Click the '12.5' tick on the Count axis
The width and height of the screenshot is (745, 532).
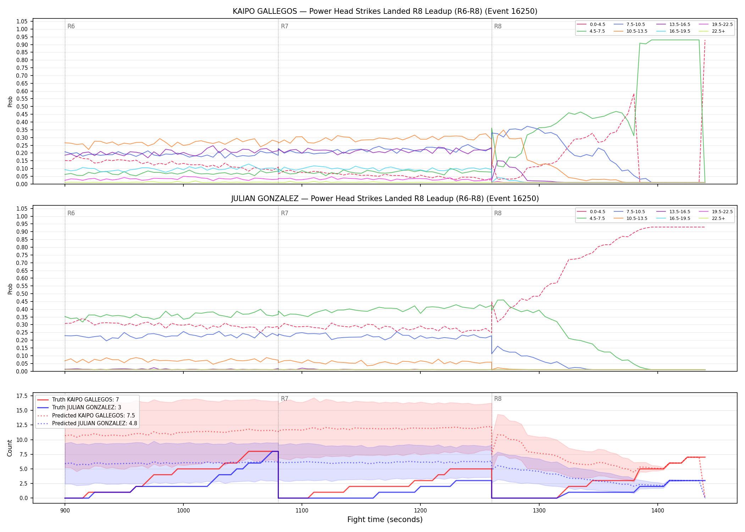tap(22, 425)
